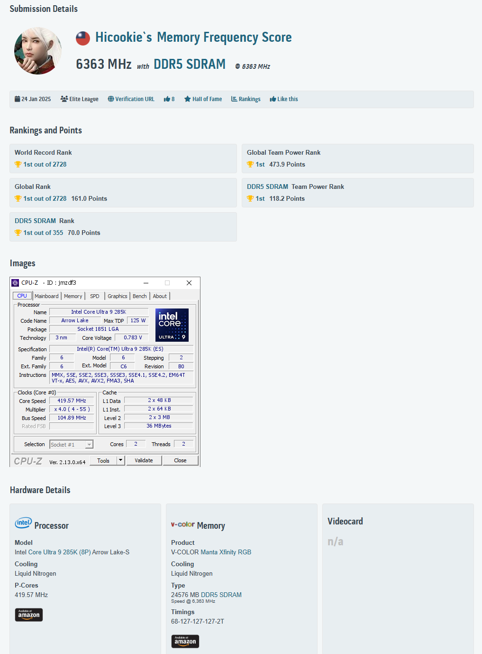Open the DDR5 SDRAM Rank category link
This screenshot has width=482, height=654.
point(36,221)
